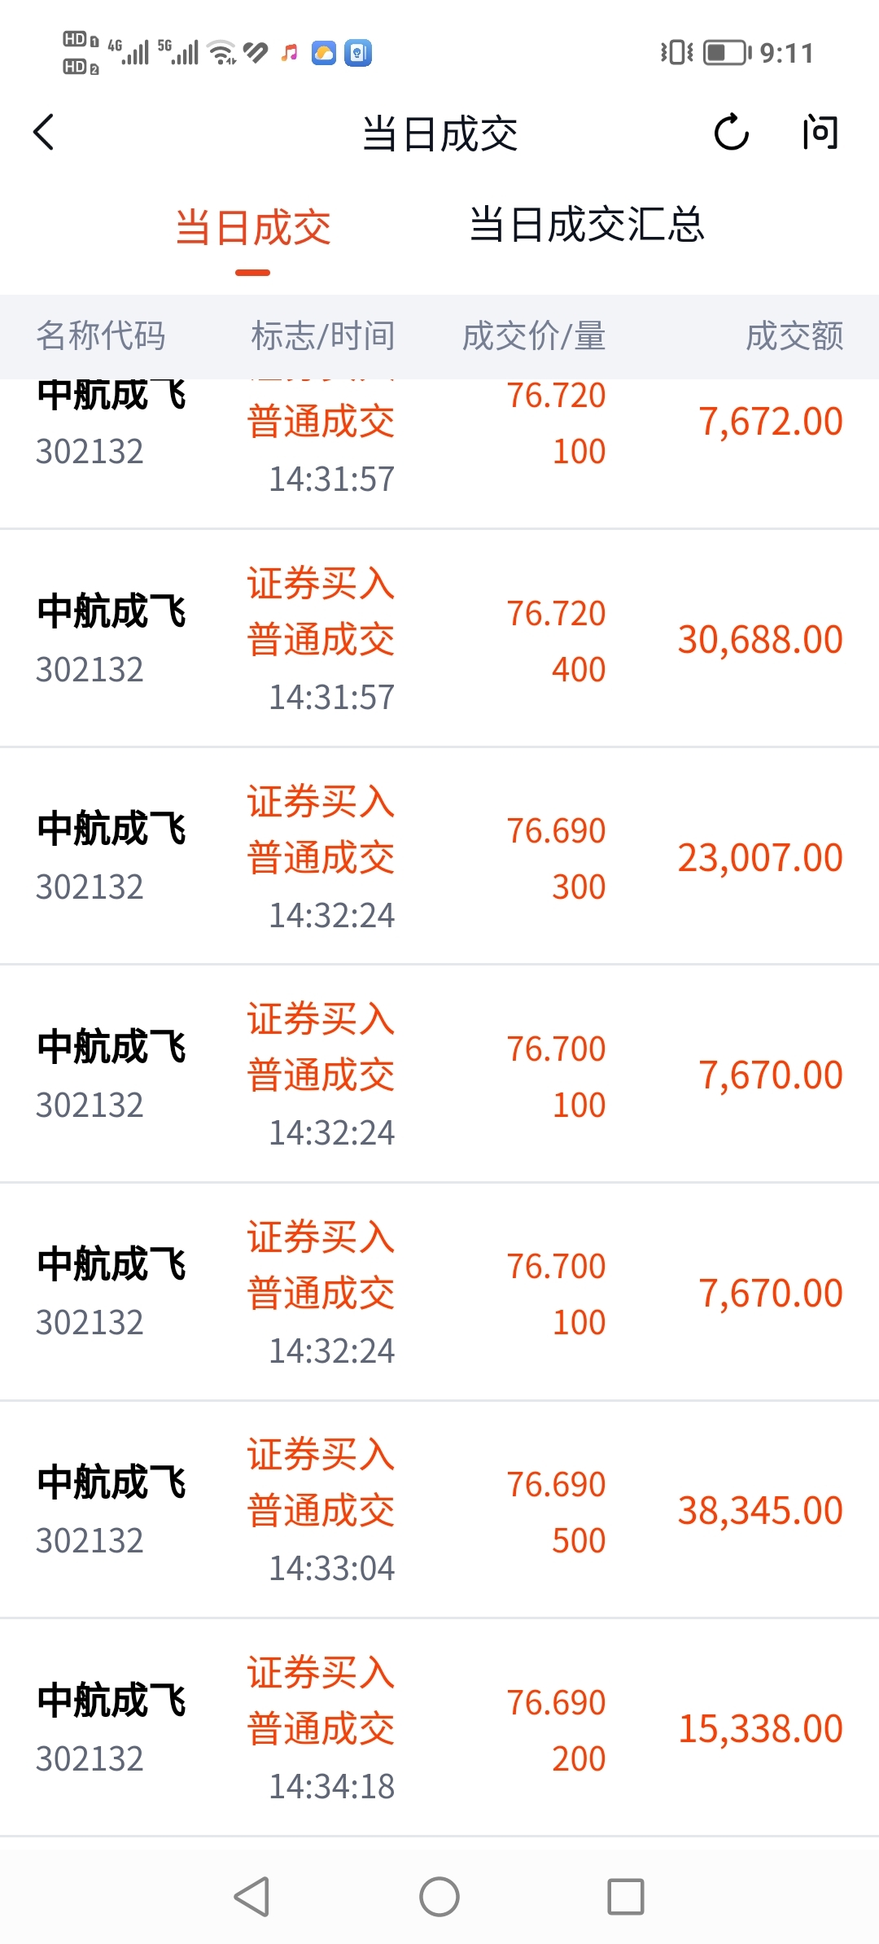Switch to 当日成交汇总 tab

tap(586, 225)
